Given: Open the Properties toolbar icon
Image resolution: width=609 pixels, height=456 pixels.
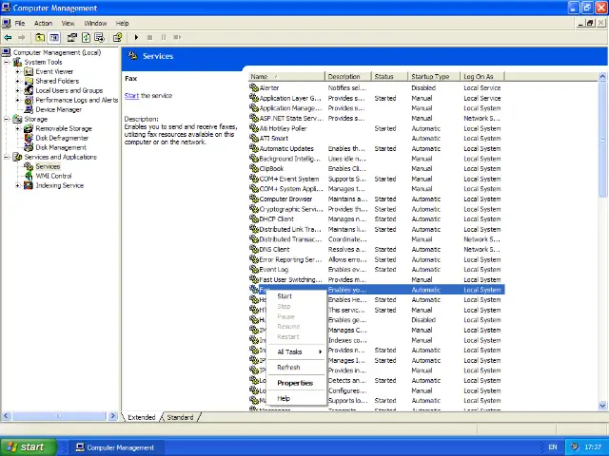Looking at the screenshot, I should tap(72, 37).
